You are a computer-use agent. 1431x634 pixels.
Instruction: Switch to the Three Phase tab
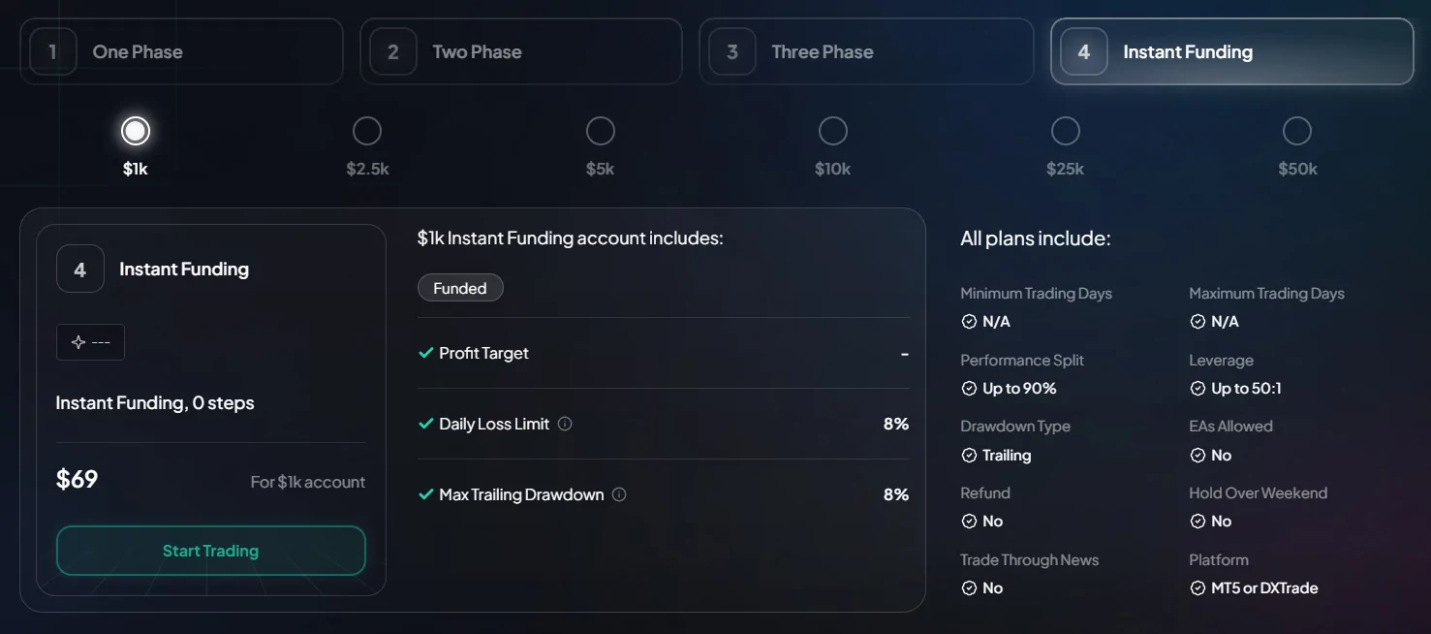coord(865,52)
